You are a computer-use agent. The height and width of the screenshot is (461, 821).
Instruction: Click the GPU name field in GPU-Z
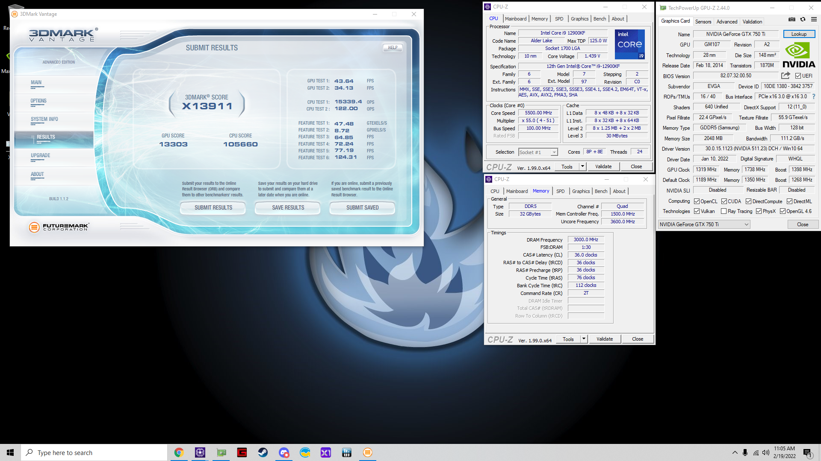[735, 34]
